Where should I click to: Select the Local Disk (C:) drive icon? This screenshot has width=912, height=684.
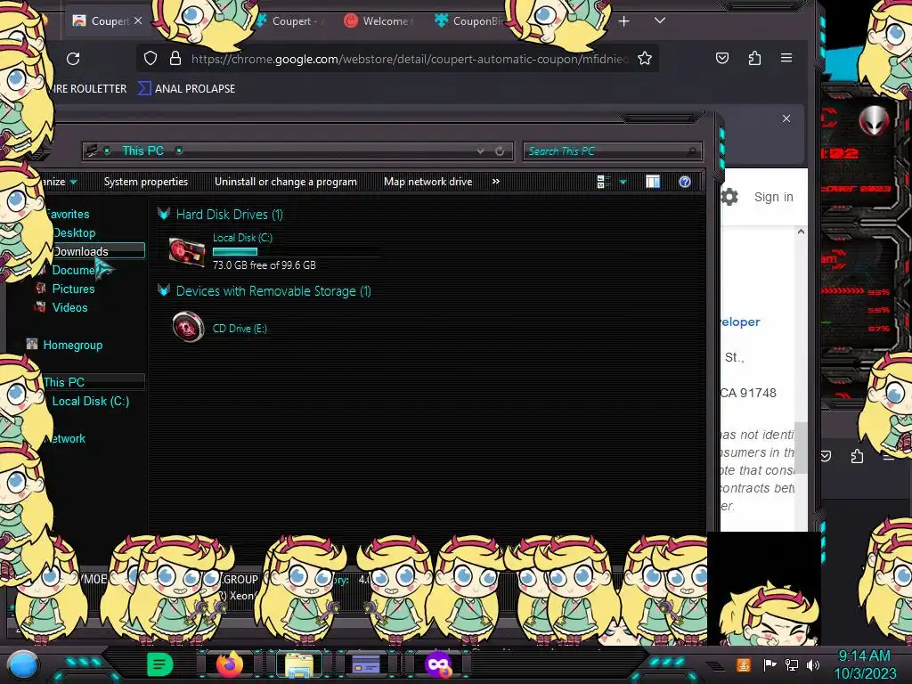[x=187, y=252]
